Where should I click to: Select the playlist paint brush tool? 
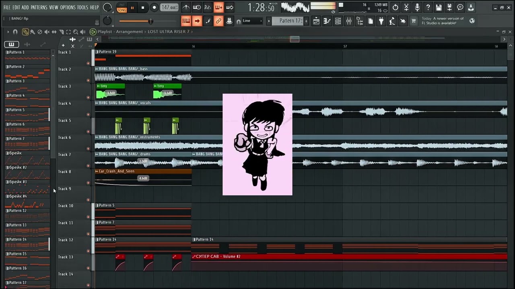[33, 32]
